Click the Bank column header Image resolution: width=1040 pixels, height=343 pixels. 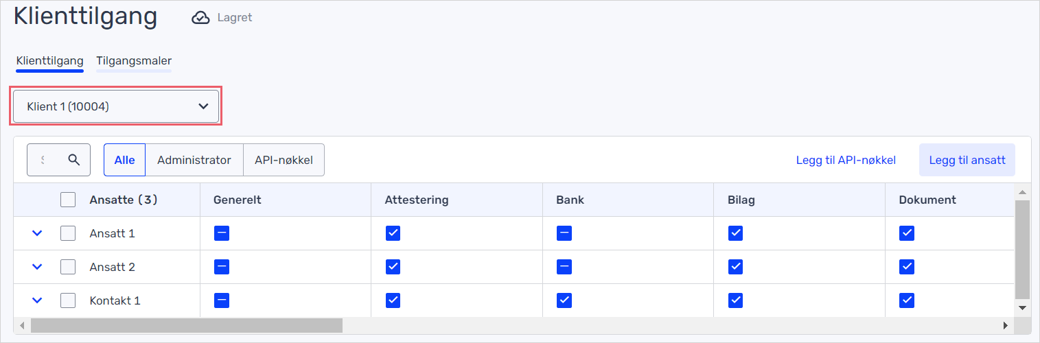pos(570,200)
